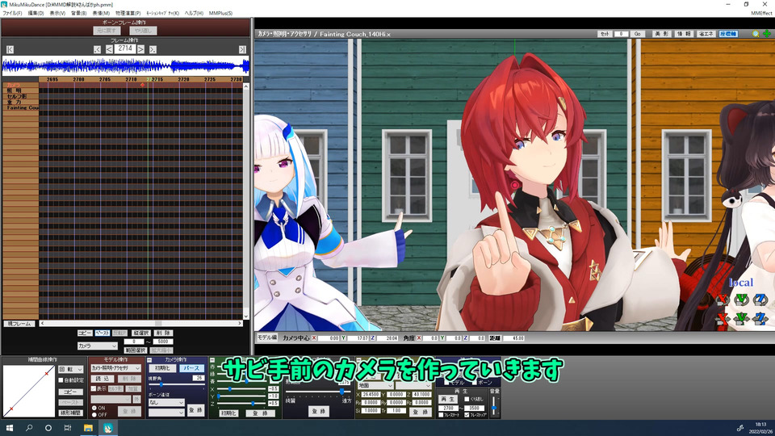The width and height of the screenshot is (775, 436).
Task: Click the accessory X position field 26.4500
Action: pyautogui.click(x=371, y=395)
